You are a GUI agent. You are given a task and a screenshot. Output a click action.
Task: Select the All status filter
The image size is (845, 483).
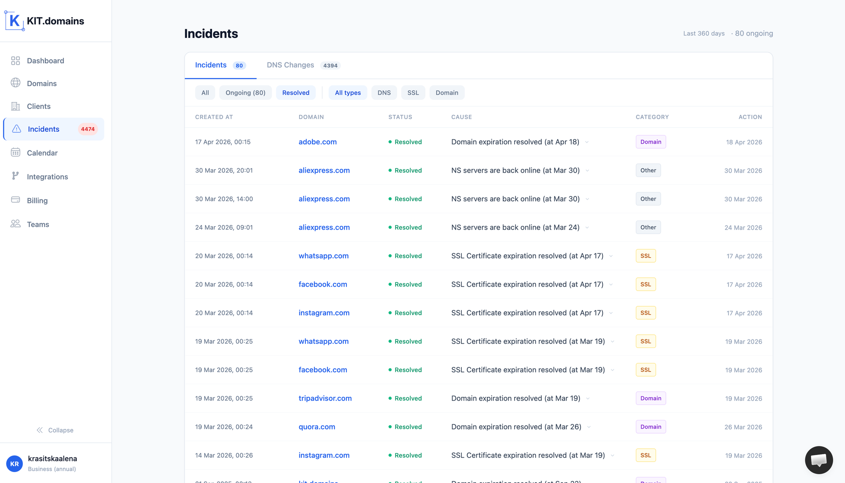(205, 93)
